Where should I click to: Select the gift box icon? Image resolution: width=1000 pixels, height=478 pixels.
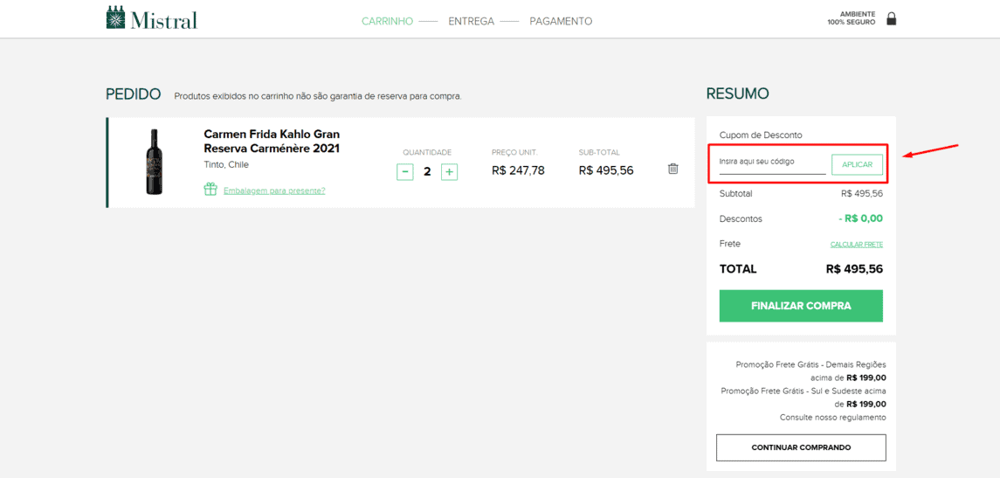(210, 190)
